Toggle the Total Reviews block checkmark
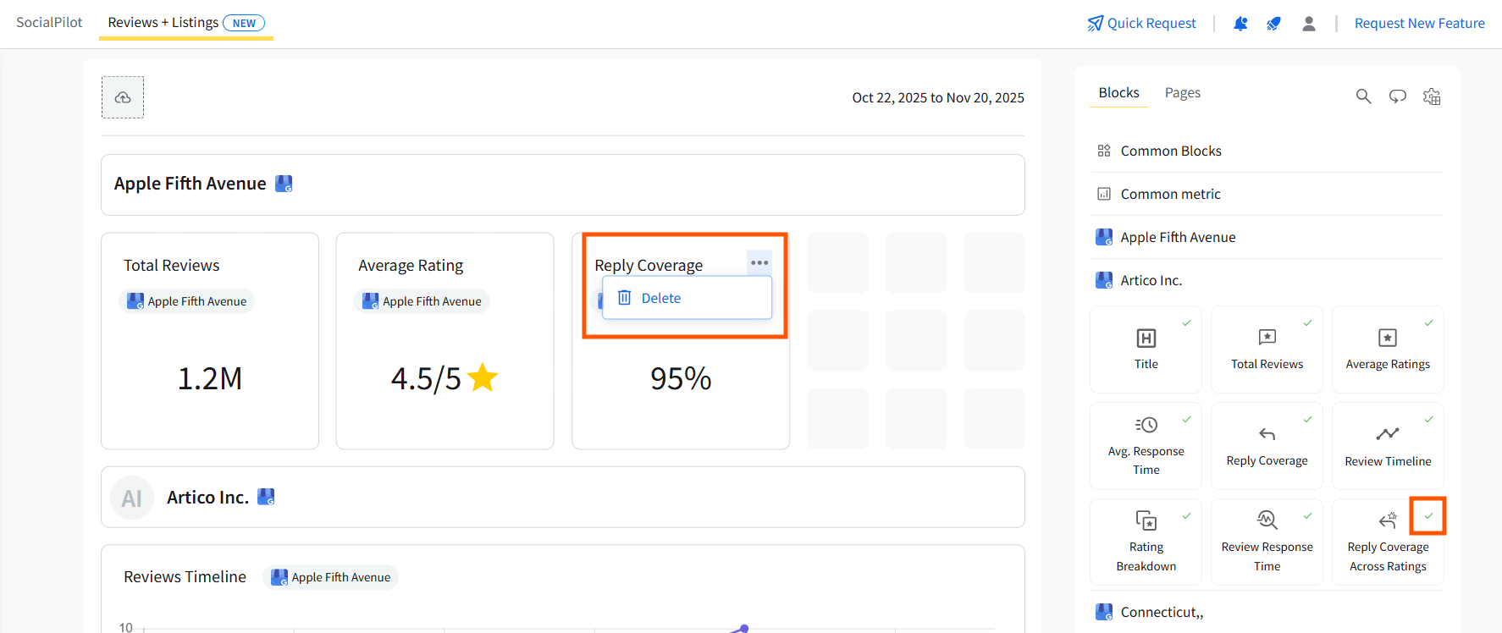This screenshot has height=633, width=1502. 1307,322
